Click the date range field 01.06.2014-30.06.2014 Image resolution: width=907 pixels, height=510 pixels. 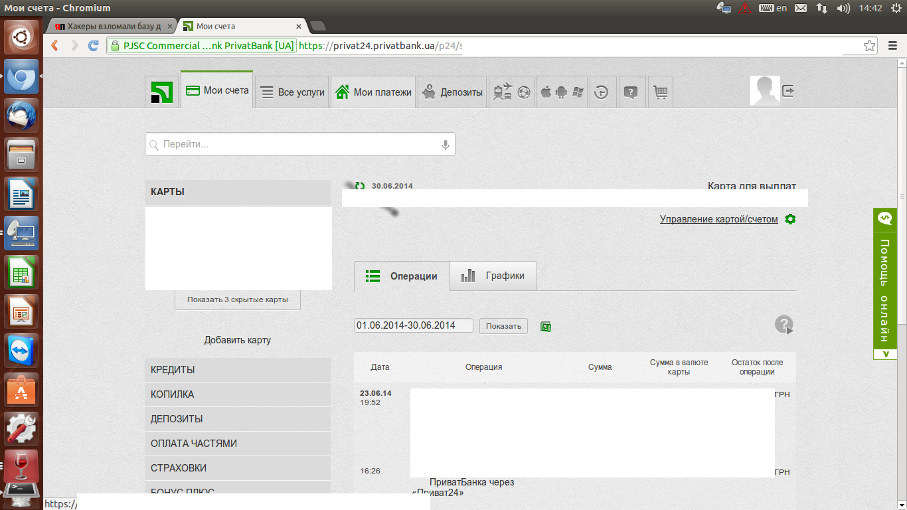click(x=414, y=325)
